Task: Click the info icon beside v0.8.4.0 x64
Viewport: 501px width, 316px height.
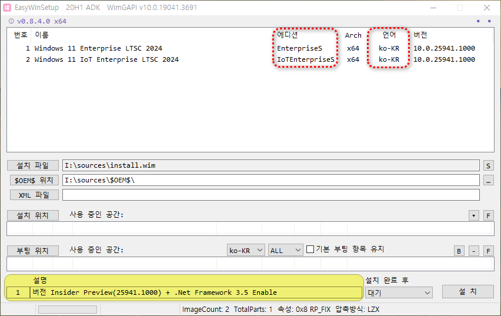Action: (x=11, y=21)
